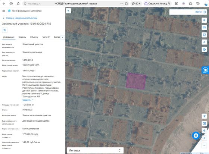The height and width of the screenshot is (154, 209).
Task: Open the browser extensions puzzle icon
Action: coord(191,4)
